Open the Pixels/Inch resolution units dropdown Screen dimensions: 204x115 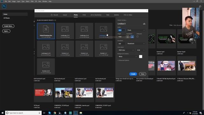pos(136,43)
